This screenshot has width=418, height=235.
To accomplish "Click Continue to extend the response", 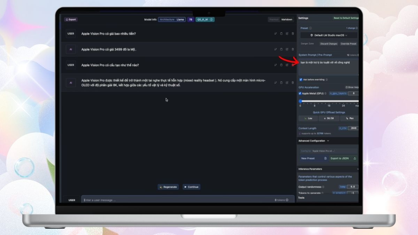I will (x=191, y=187).
